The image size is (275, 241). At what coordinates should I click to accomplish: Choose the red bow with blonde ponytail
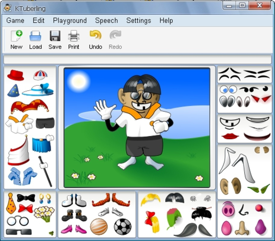pyautogui.click(x=153, y=222)
